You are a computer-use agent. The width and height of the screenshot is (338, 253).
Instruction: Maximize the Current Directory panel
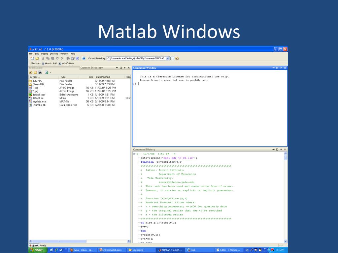click(x=121, y=68)
